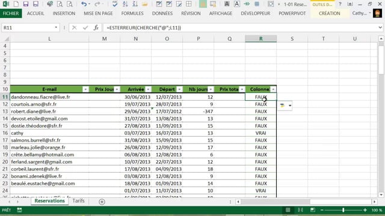Image resolution: width=385 pixels, height=216 pixels.
Task: Click the New blank document icon
Action: (x=16, y=4)
